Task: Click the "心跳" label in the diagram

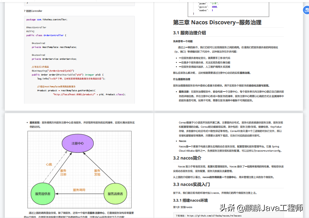Action: coord(49,164)
